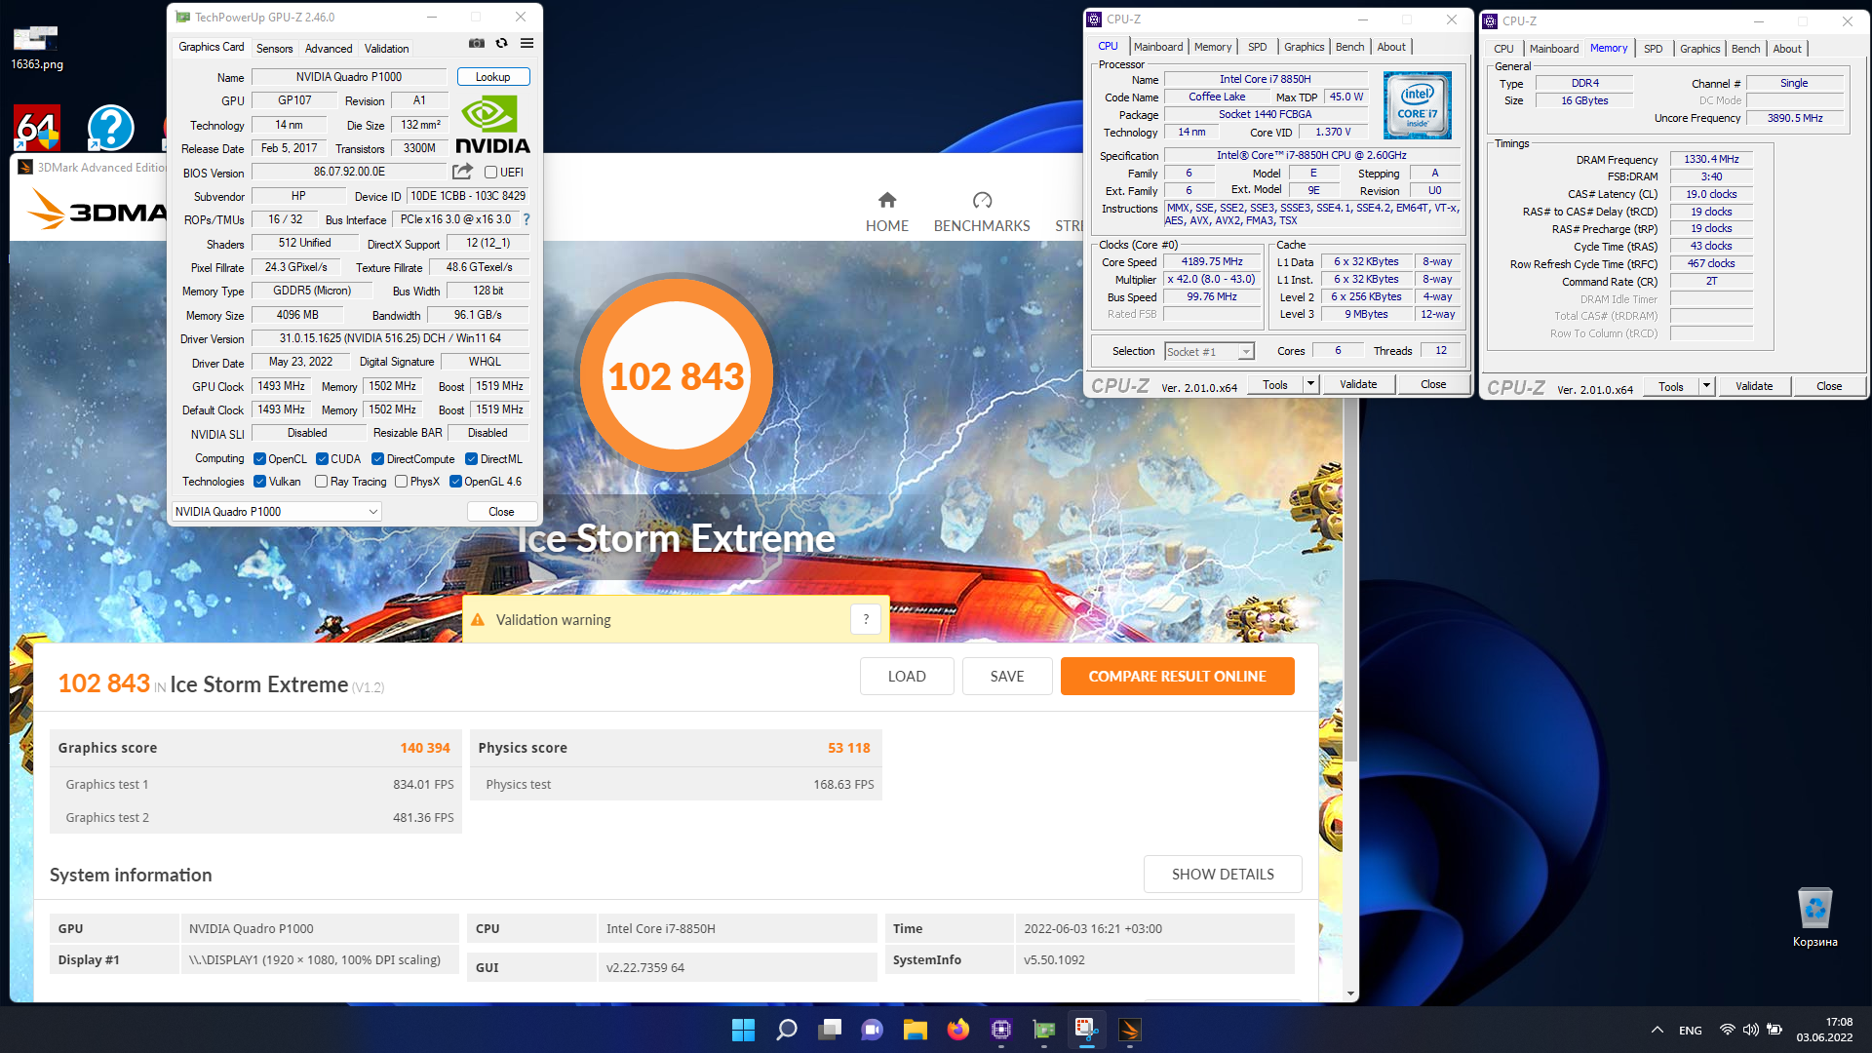
Task: Switch to Sensors tab in GPU-Z
Action: click(x=274, y=49)
